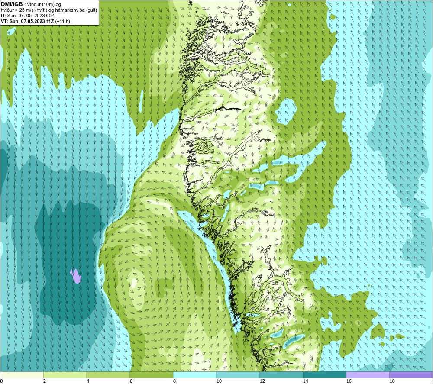Select the olive green 6–8 m/s legend segment
Viewport: 433px width, 384px height.
coord(152,374)
